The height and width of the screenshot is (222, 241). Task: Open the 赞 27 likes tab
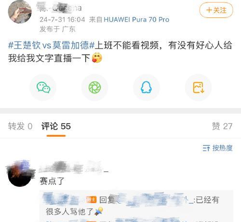coord(222,126)
